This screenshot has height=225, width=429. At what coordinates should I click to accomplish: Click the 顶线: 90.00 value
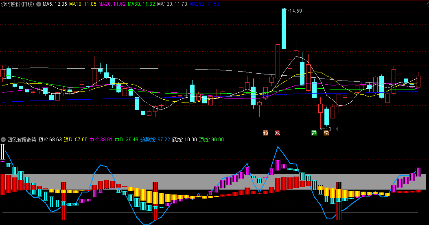click(211, 140)
